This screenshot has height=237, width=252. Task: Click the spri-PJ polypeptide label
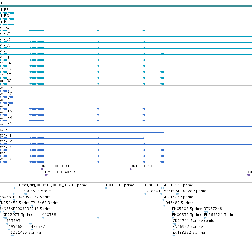tap(5, 136)
